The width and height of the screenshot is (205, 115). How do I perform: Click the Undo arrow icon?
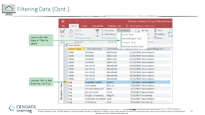[x=70, y=21]
